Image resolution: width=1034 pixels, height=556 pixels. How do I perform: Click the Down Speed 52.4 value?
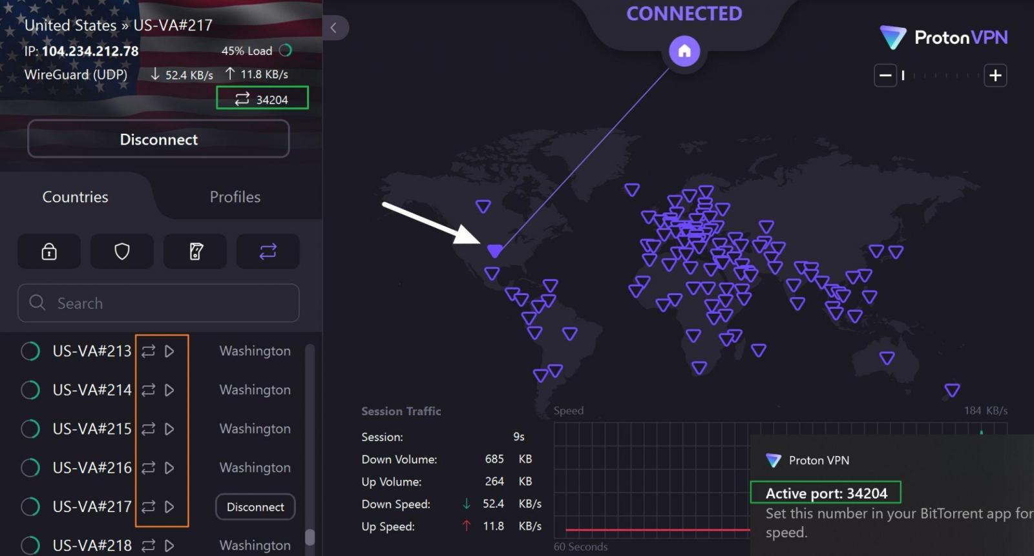click(493, 504)
